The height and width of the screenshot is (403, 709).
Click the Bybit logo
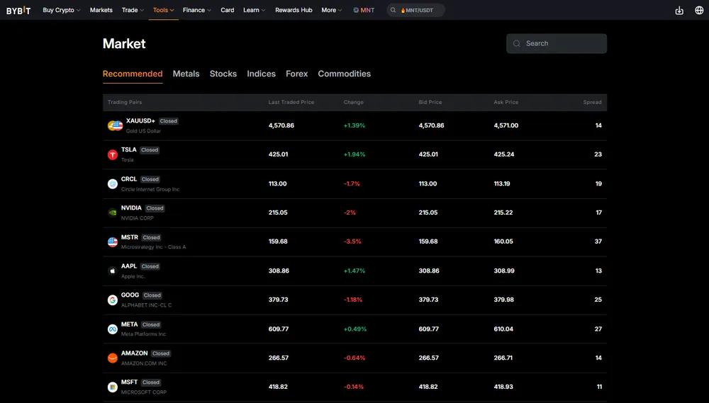[x=18, y=11]
